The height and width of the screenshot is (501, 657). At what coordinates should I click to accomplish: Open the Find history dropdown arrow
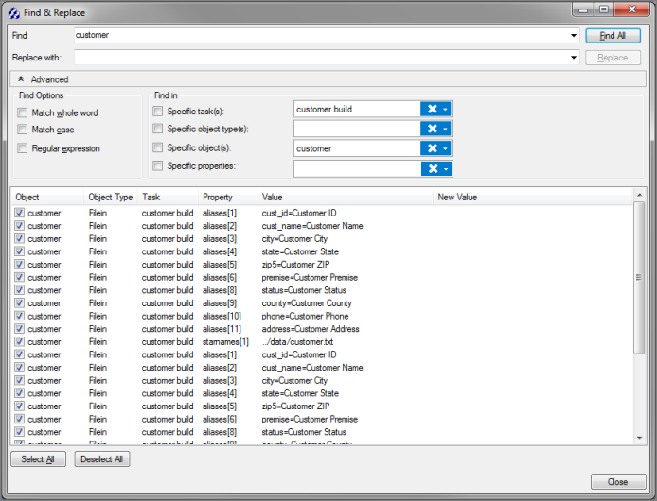tap(574, 36)
